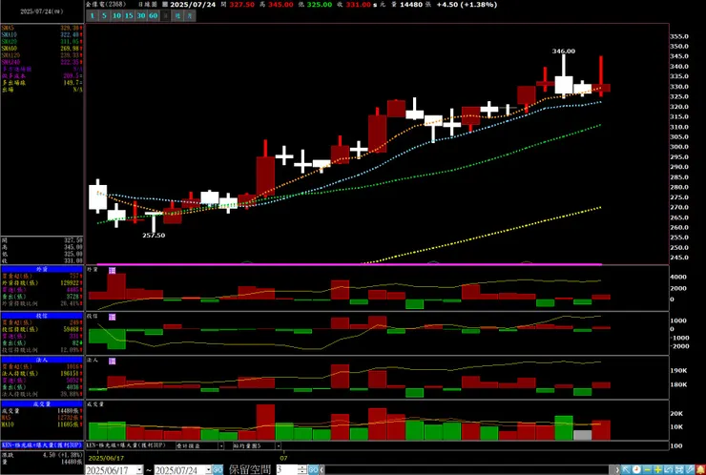Click the 保留空間 spinner arrows
This screenshot has height=475, width=706.
[302, 470]
